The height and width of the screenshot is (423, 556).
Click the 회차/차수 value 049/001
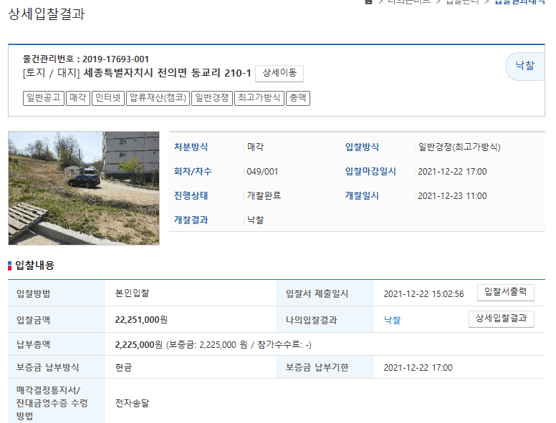pos(262,172)
